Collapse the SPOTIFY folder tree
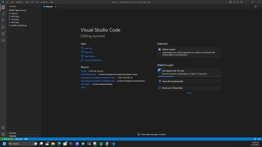The image size is (262, 147). pos(16,10)
